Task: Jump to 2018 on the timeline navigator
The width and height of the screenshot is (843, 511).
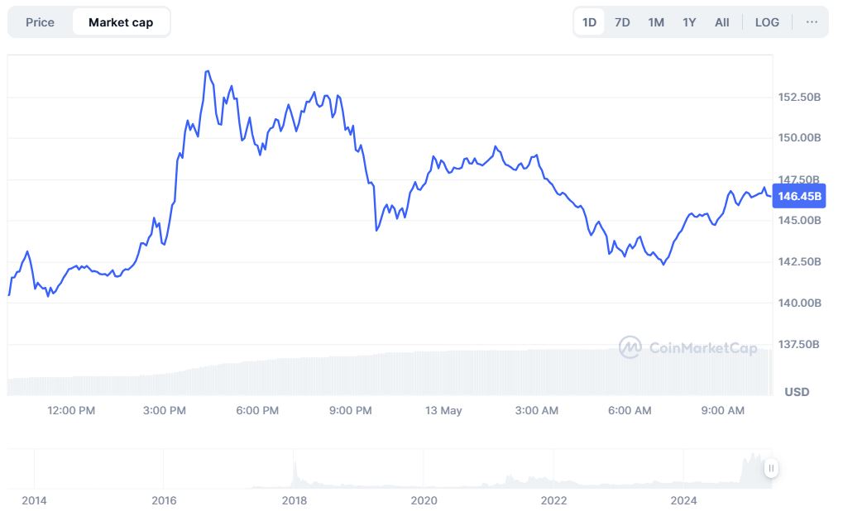Action: tap(294, 500)
